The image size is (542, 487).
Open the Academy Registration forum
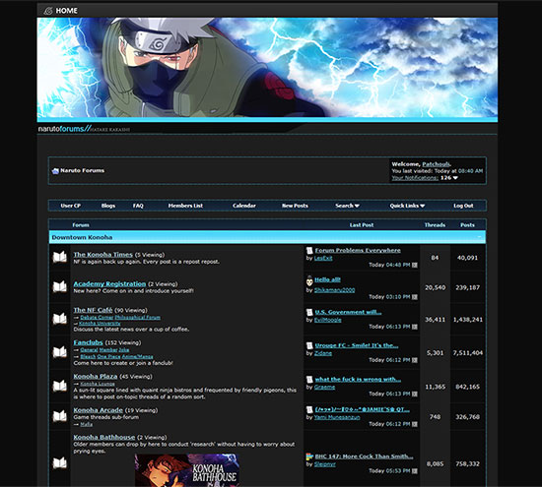109,283
